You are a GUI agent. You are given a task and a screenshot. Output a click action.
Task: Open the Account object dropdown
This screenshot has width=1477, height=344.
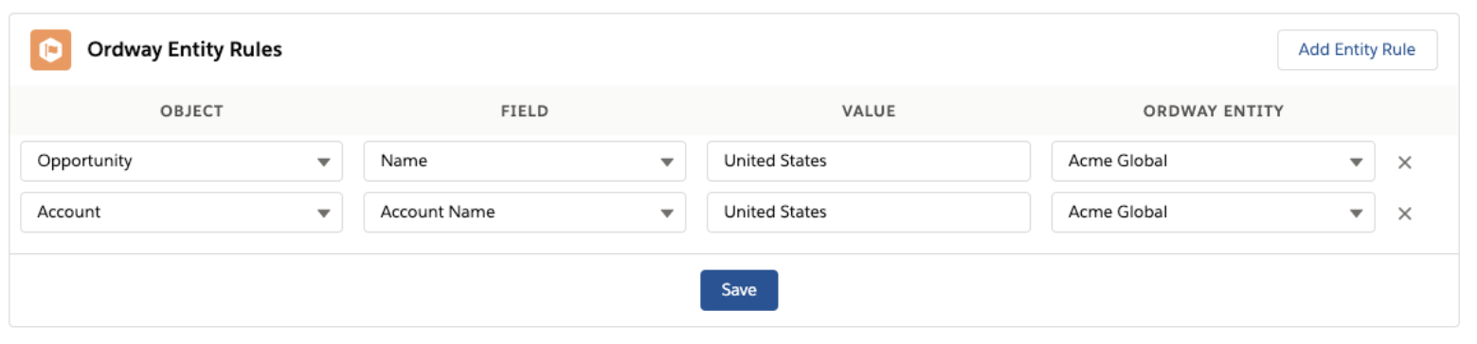click(x=181, y=213)
